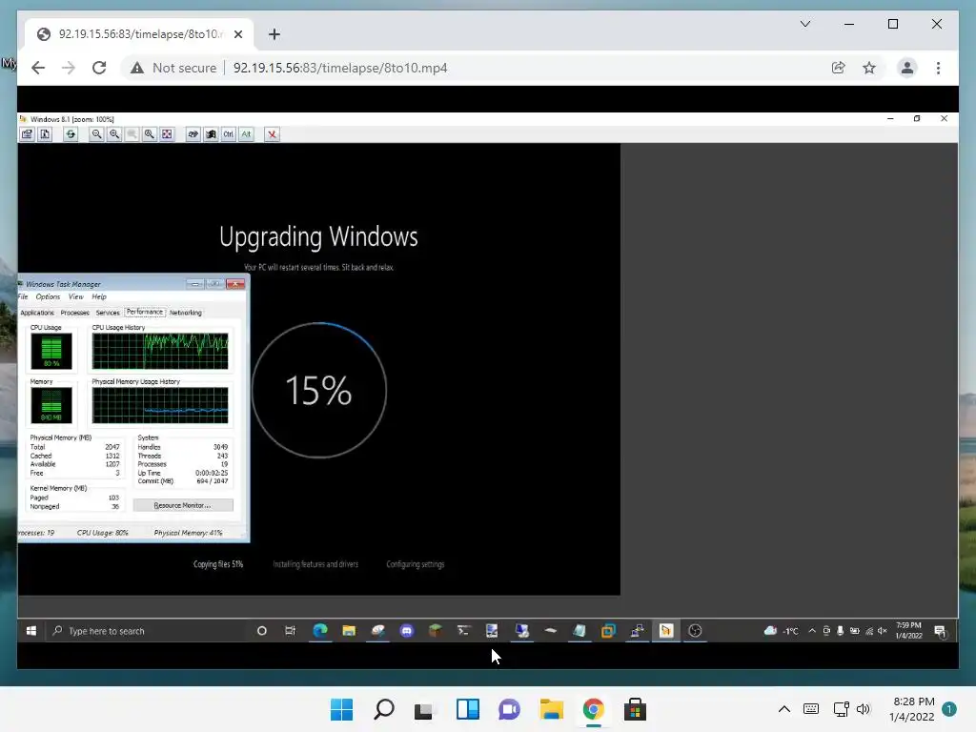Click inner taskbar clock 7:59 PM
976x732 pixels.
pos(908,631)
